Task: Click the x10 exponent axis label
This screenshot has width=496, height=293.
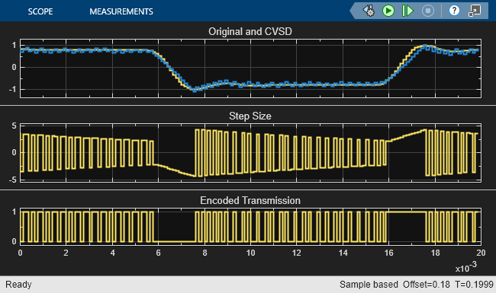Action: pos(466,267)
